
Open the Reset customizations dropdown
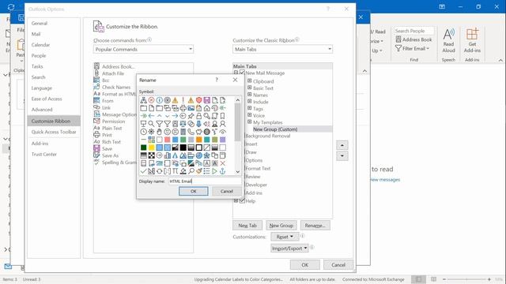[x=285, y=237]
